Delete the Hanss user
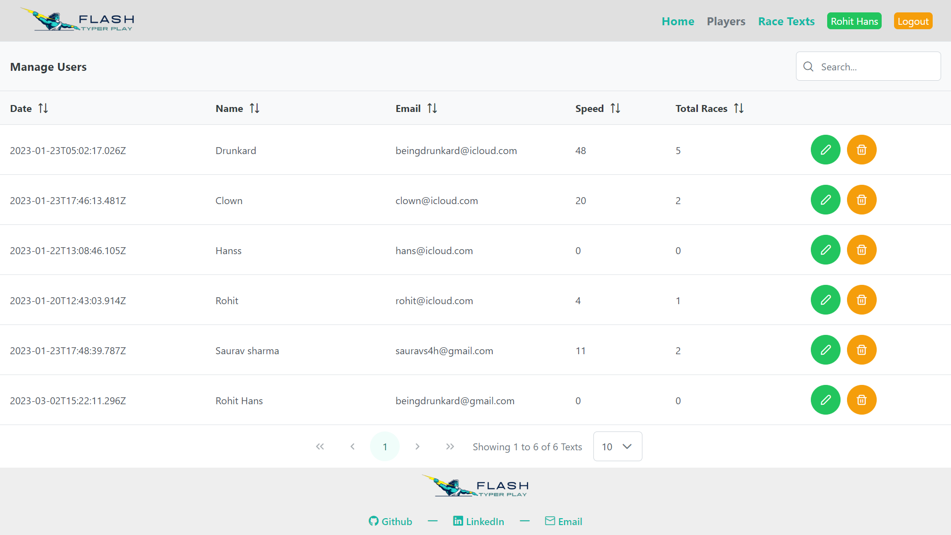951x535 pixels. tap(861, 250)
